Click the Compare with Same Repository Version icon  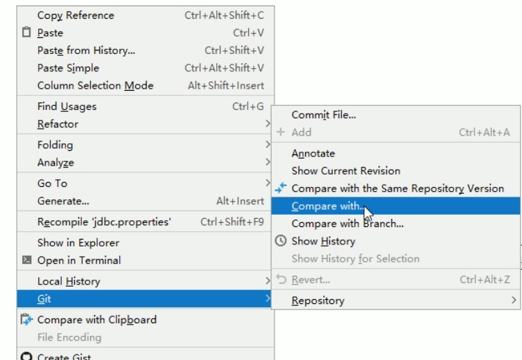281,188
